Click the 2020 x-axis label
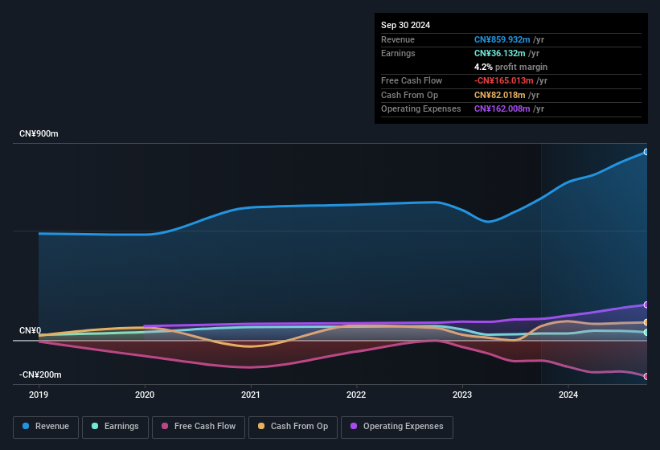This screenshot has height=450, width=660. tap(145, 395)
